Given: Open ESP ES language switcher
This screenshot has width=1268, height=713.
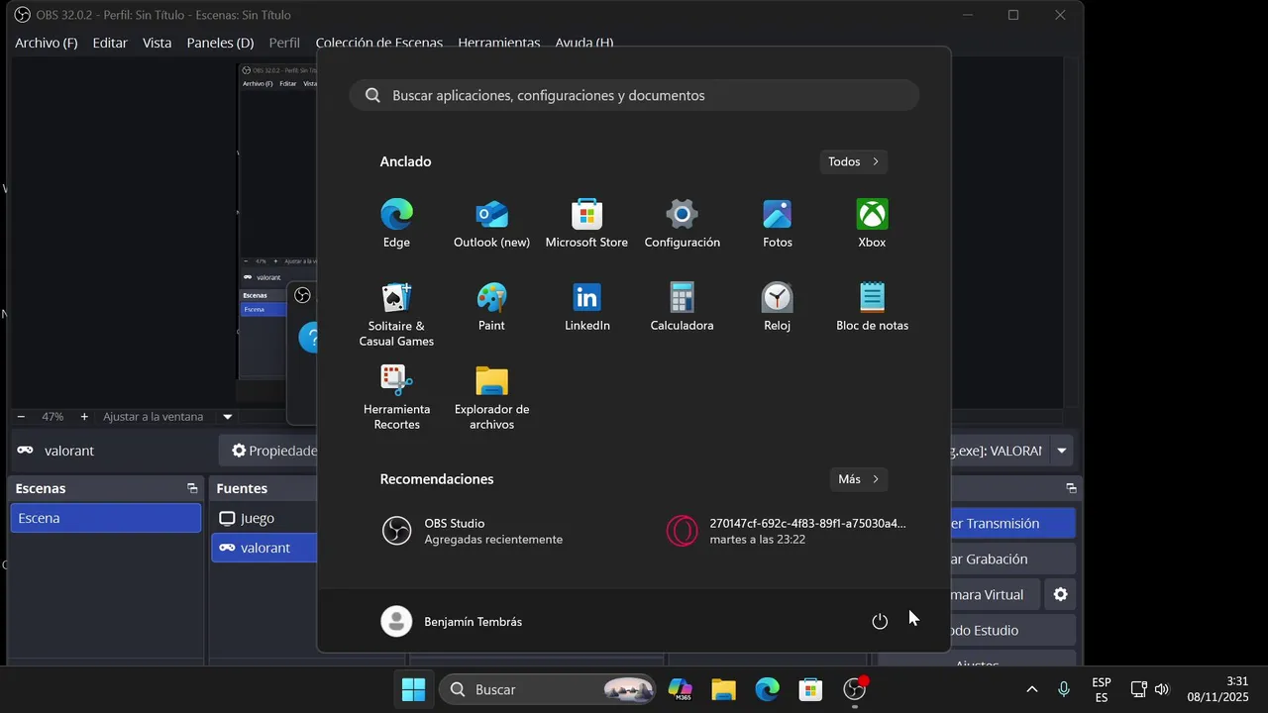Looking at the screenshot, I should tap(1102, 689).
